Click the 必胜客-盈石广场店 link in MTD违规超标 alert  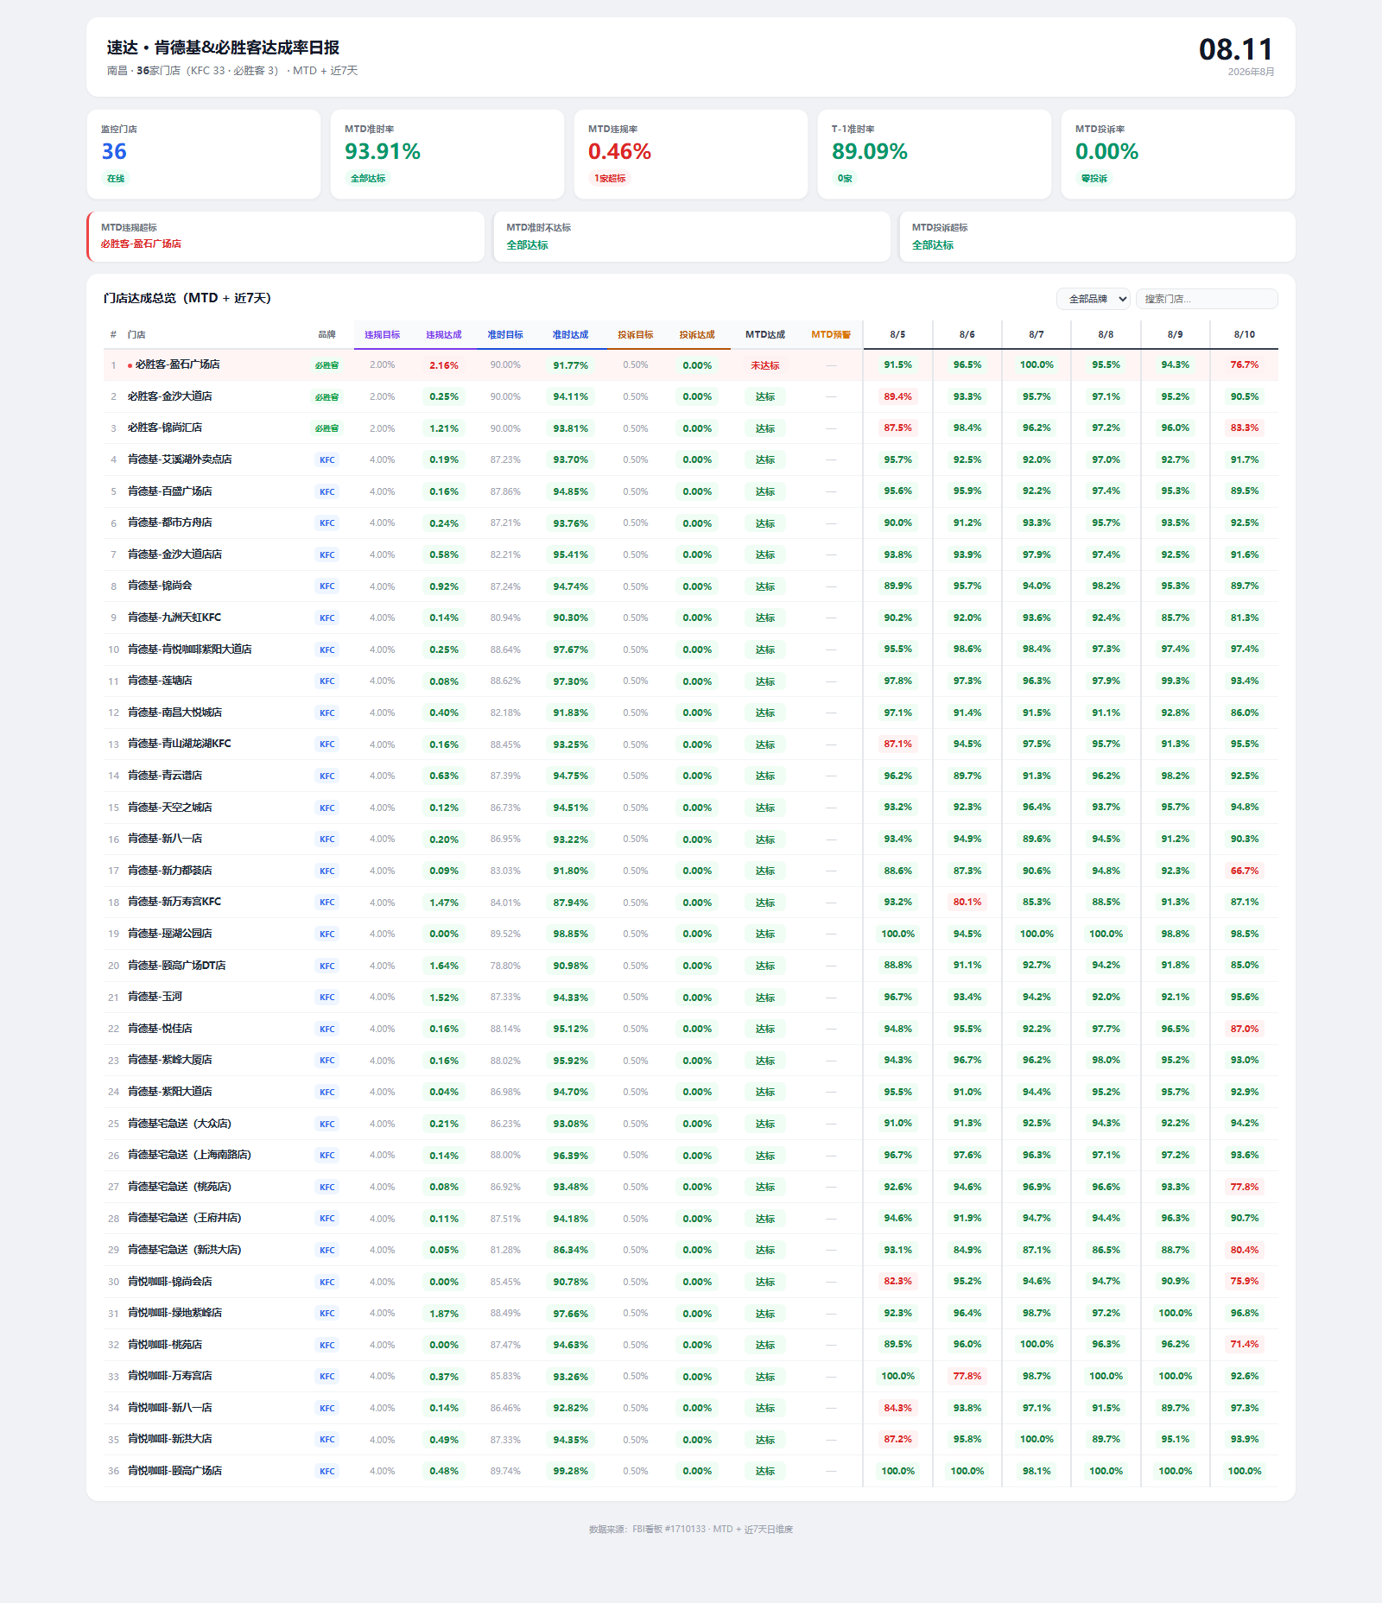pyautogui.click(x=141, y=244)
